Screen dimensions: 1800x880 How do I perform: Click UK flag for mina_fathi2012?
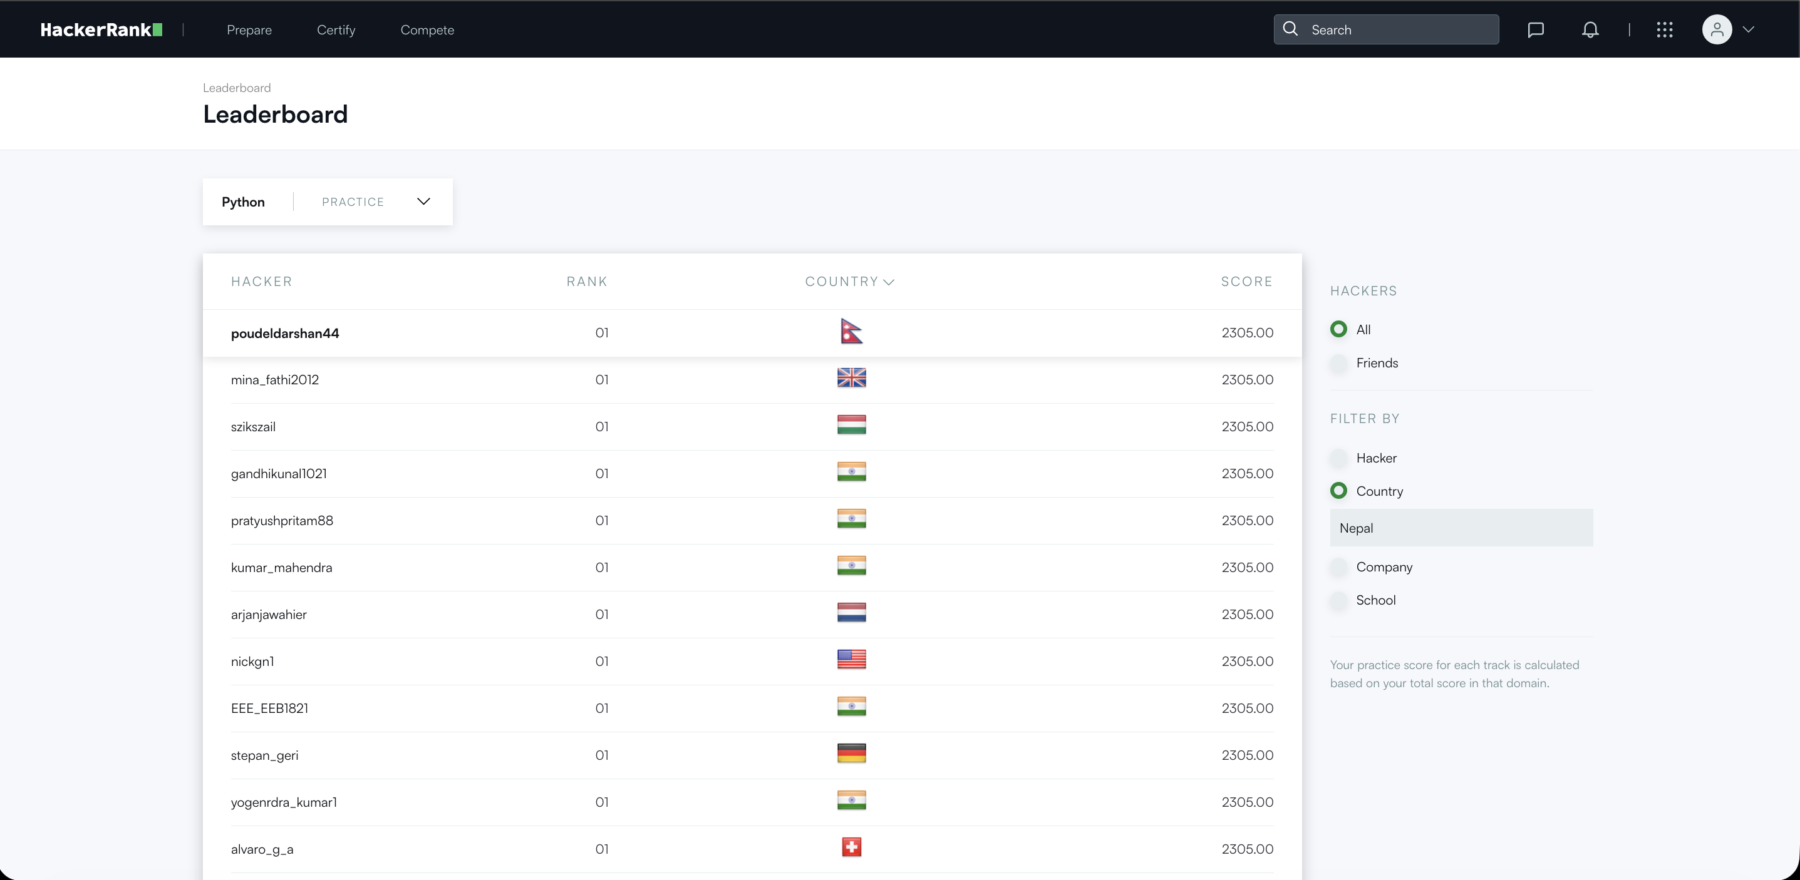851,378
